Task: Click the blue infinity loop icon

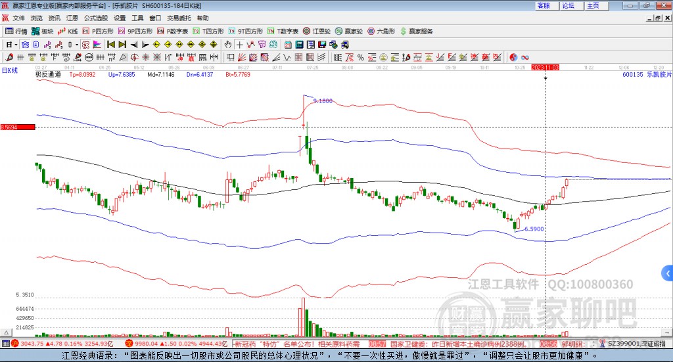Action: click(x=524, y=57)
